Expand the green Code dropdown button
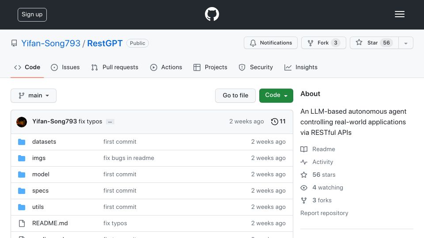Image resolution: width=424 pixels, height=238 pixels. pyautogui.click(x=276, y=96)
